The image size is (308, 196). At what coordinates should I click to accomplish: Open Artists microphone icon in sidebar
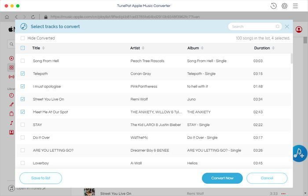(11, 105)
